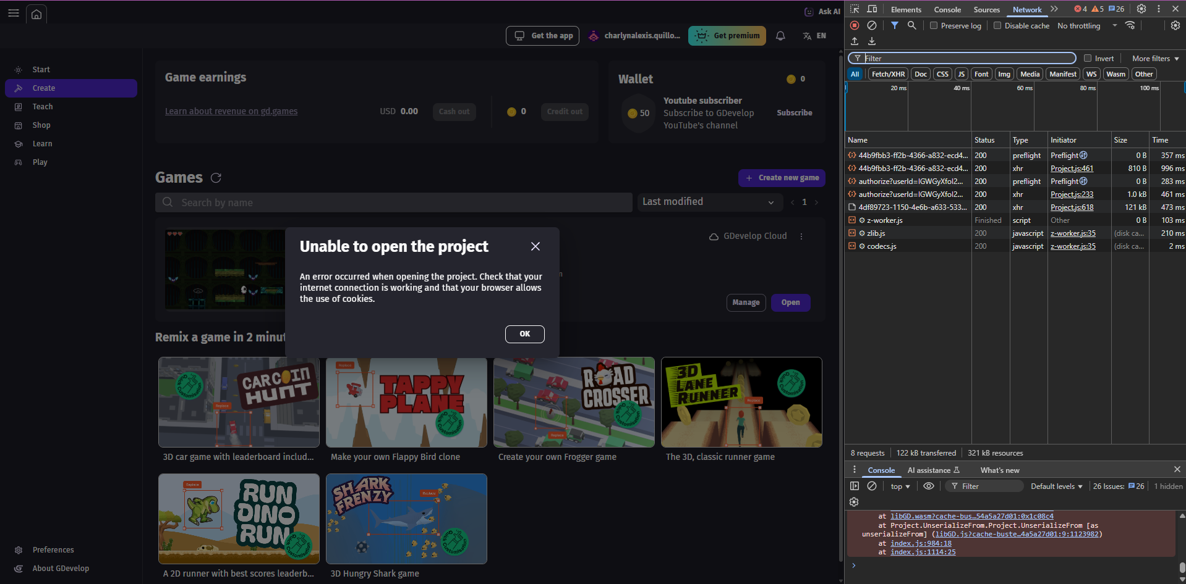
Task: Open network search magnifier
Action: click(x=911, y=25)
